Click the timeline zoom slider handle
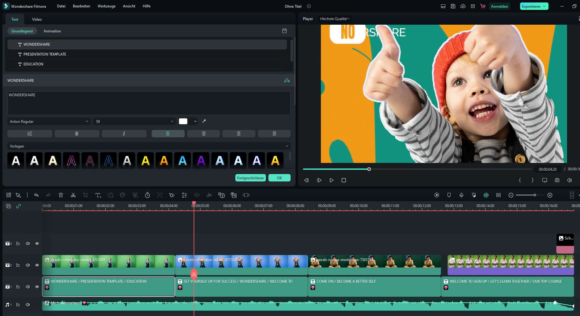This screenshot has height=316, width=580. click(x=535, y=195)
